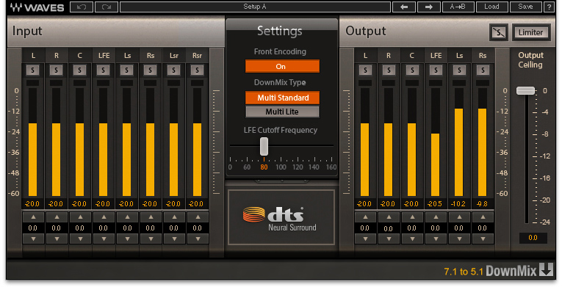Click the LFE Cutoff Frequency slider handle
The image size is (562, 287).
pos(264,146)
